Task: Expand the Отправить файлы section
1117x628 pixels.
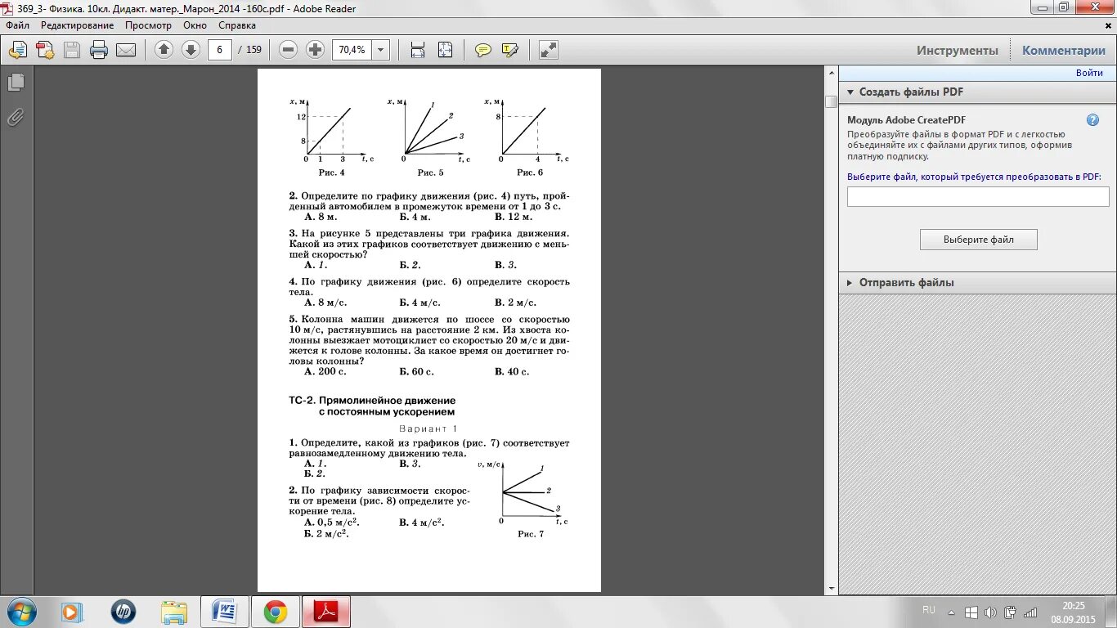Action: [x=850, y=283]
